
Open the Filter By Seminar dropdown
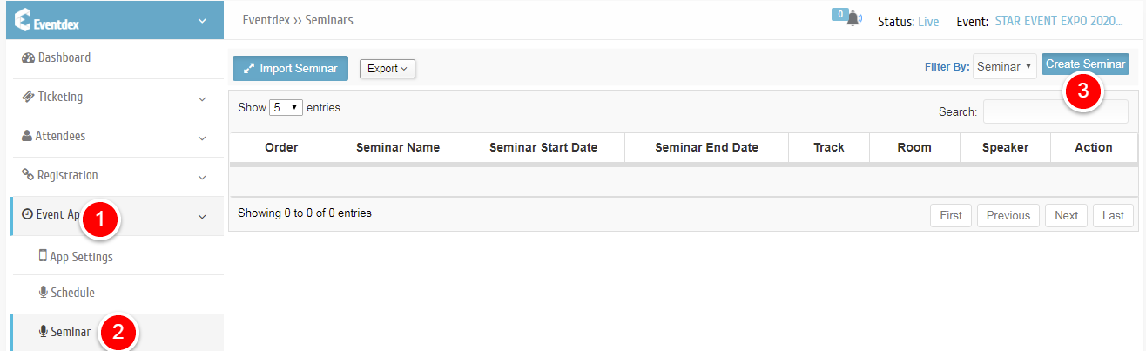tap(1005, 66)
